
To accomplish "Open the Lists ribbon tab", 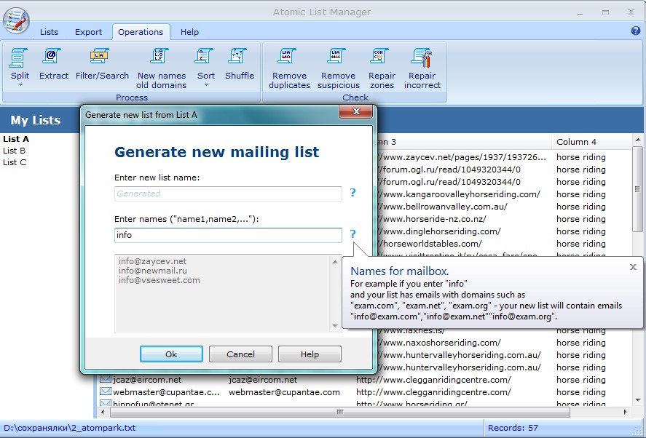I will 49,32.
